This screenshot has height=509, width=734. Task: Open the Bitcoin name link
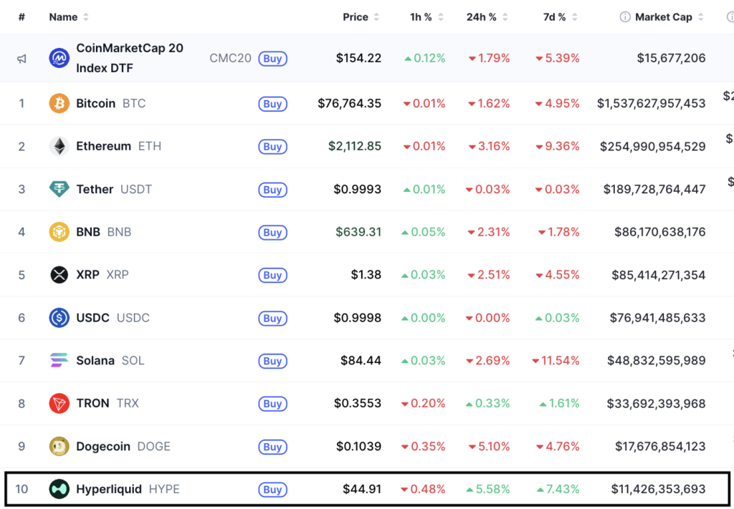click(x=95, y=103)
